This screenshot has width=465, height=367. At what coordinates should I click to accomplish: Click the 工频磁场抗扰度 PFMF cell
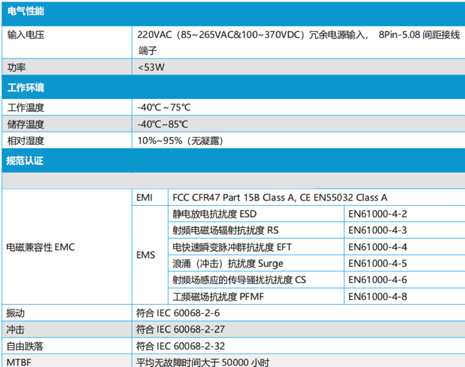[x=256, y=296]
